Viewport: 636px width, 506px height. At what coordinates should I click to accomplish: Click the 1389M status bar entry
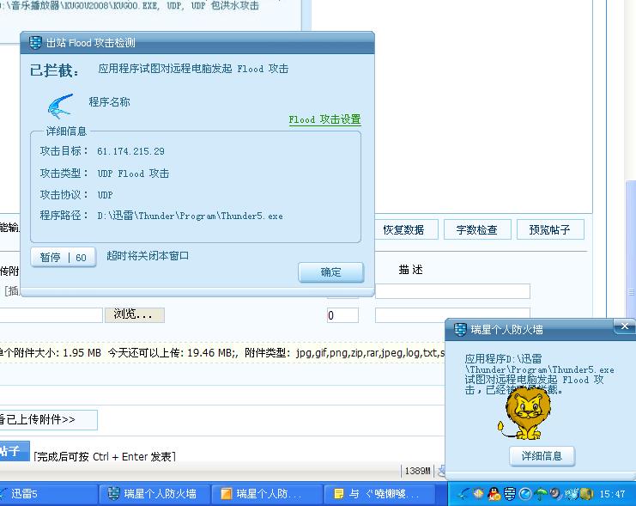click(417, 471)
